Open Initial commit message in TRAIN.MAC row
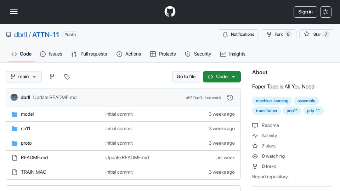Image resolution: width=340 pixels, height=191 pixels. coord(119,172)
